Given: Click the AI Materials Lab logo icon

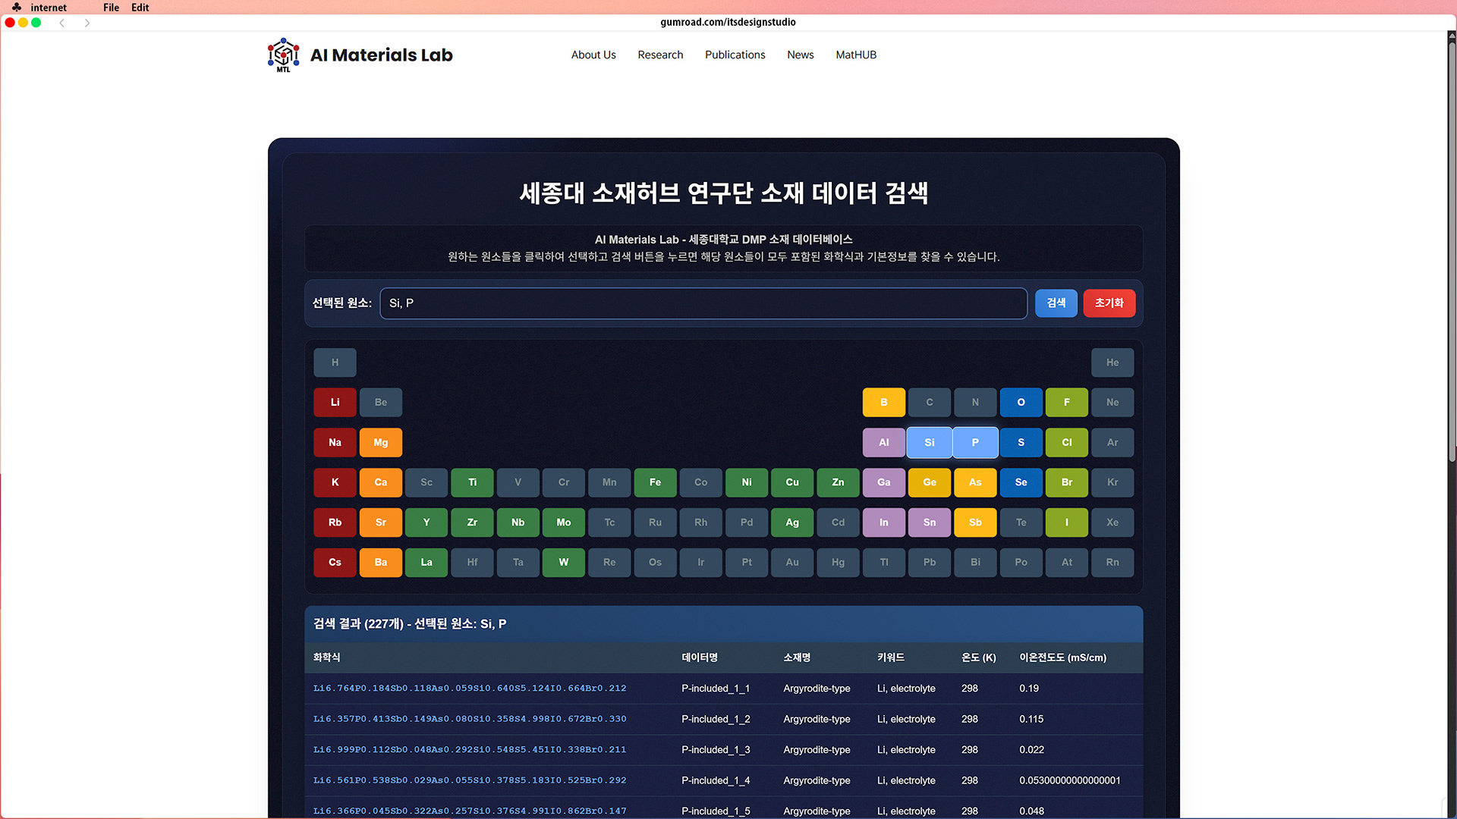Looking at the screenshot, I should pyautogui.click(x=283, y=55).
